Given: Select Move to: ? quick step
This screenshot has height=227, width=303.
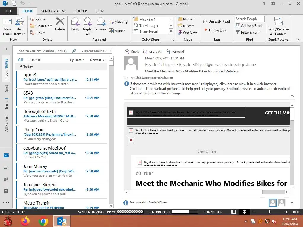Looking at the screenshot, I should 151,20.
